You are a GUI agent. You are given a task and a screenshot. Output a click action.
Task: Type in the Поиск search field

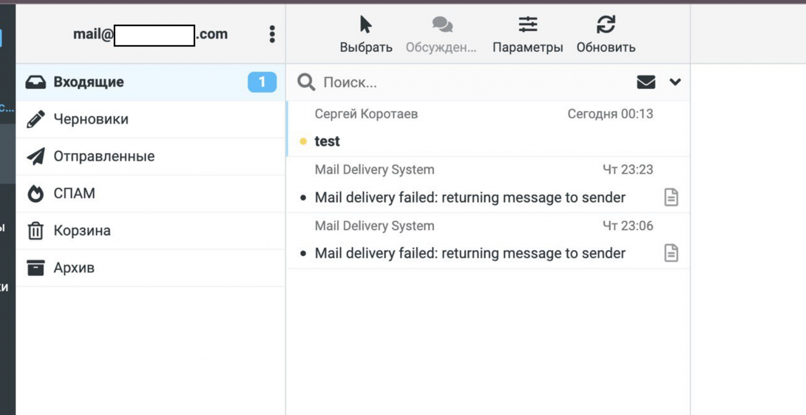point(465,82)
